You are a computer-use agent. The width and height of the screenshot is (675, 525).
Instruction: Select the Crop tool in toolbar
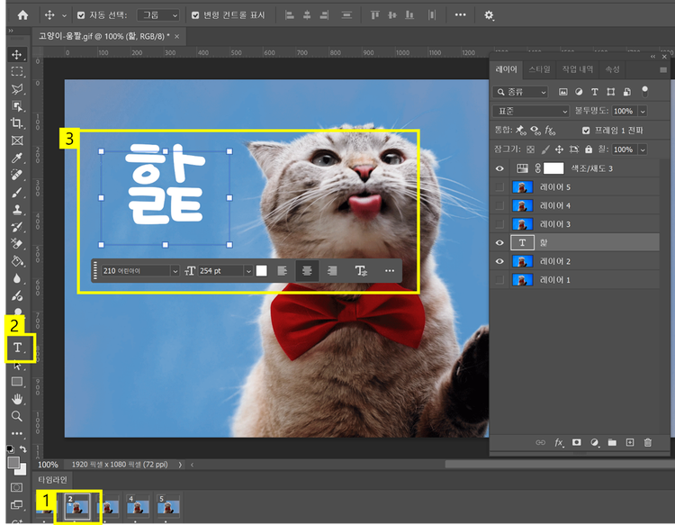coord(16,123)
